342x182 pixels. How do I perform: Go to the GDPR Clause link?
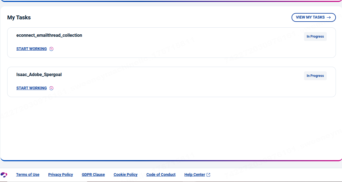click(93, 175)
